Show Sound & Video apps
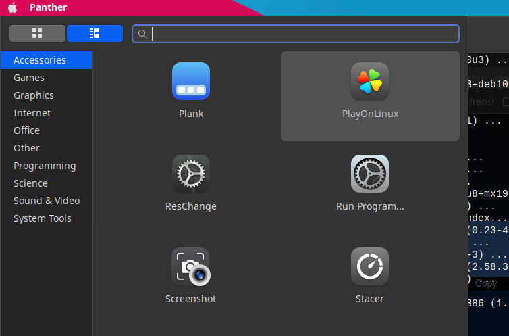509x336 pixels. point(46,201)
